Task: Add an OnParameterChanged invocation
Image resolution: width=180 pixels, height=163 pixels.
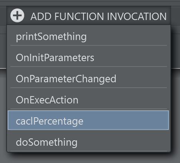Action: [88, 79]
